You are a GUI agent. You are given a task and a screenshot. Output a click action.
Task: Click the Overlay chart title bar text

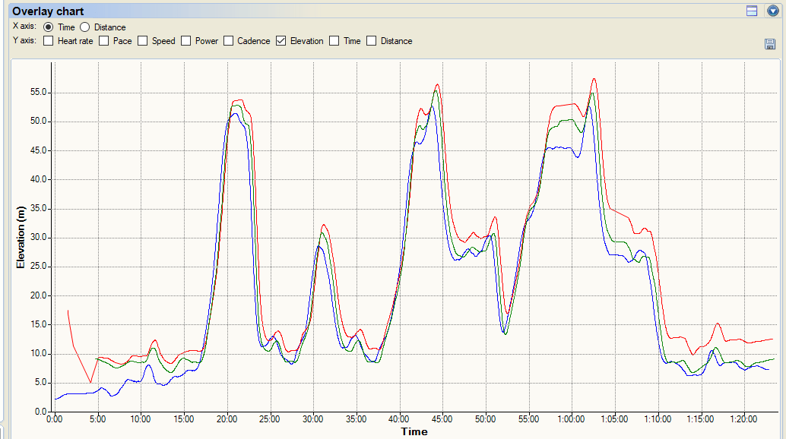click(x=48, y=11)
